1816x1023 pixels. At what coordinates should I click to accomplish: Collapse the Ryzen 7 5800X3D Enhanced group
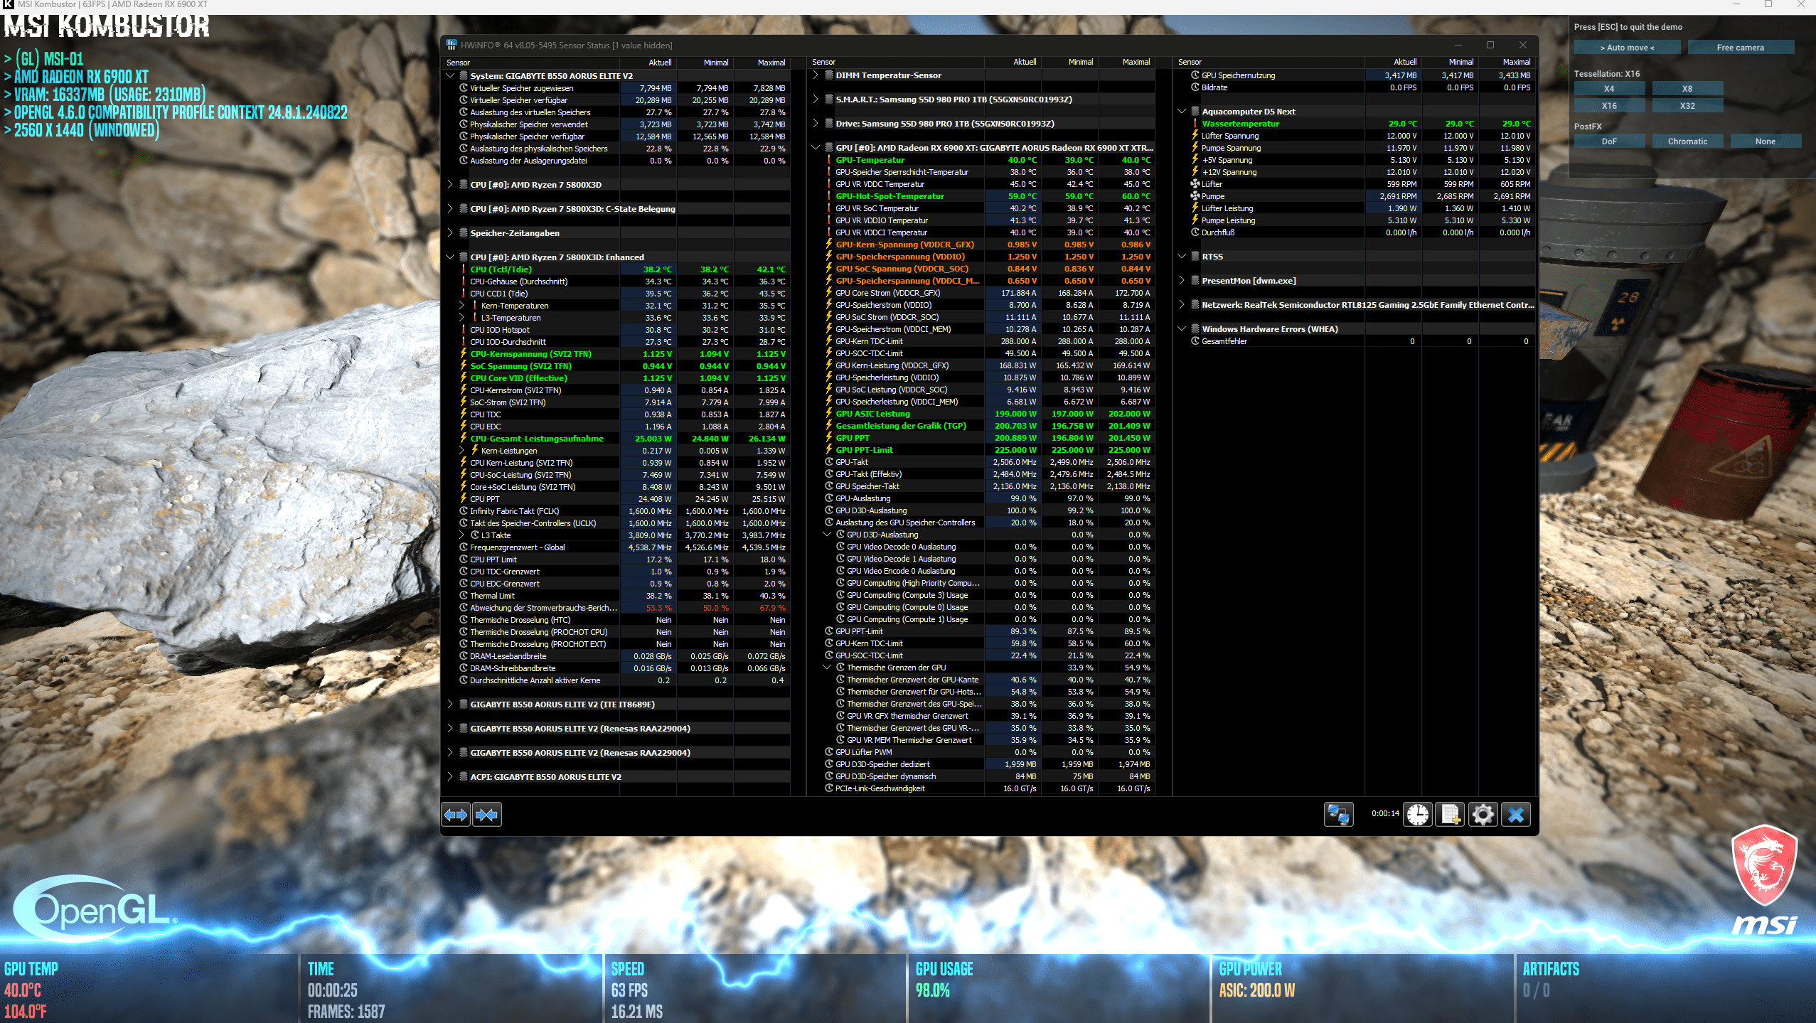click(x=450, y=257)
